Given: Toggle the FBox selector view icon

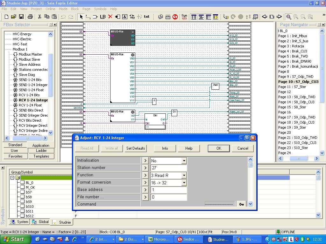Looking at the screenshot, I should coord(201,17).
